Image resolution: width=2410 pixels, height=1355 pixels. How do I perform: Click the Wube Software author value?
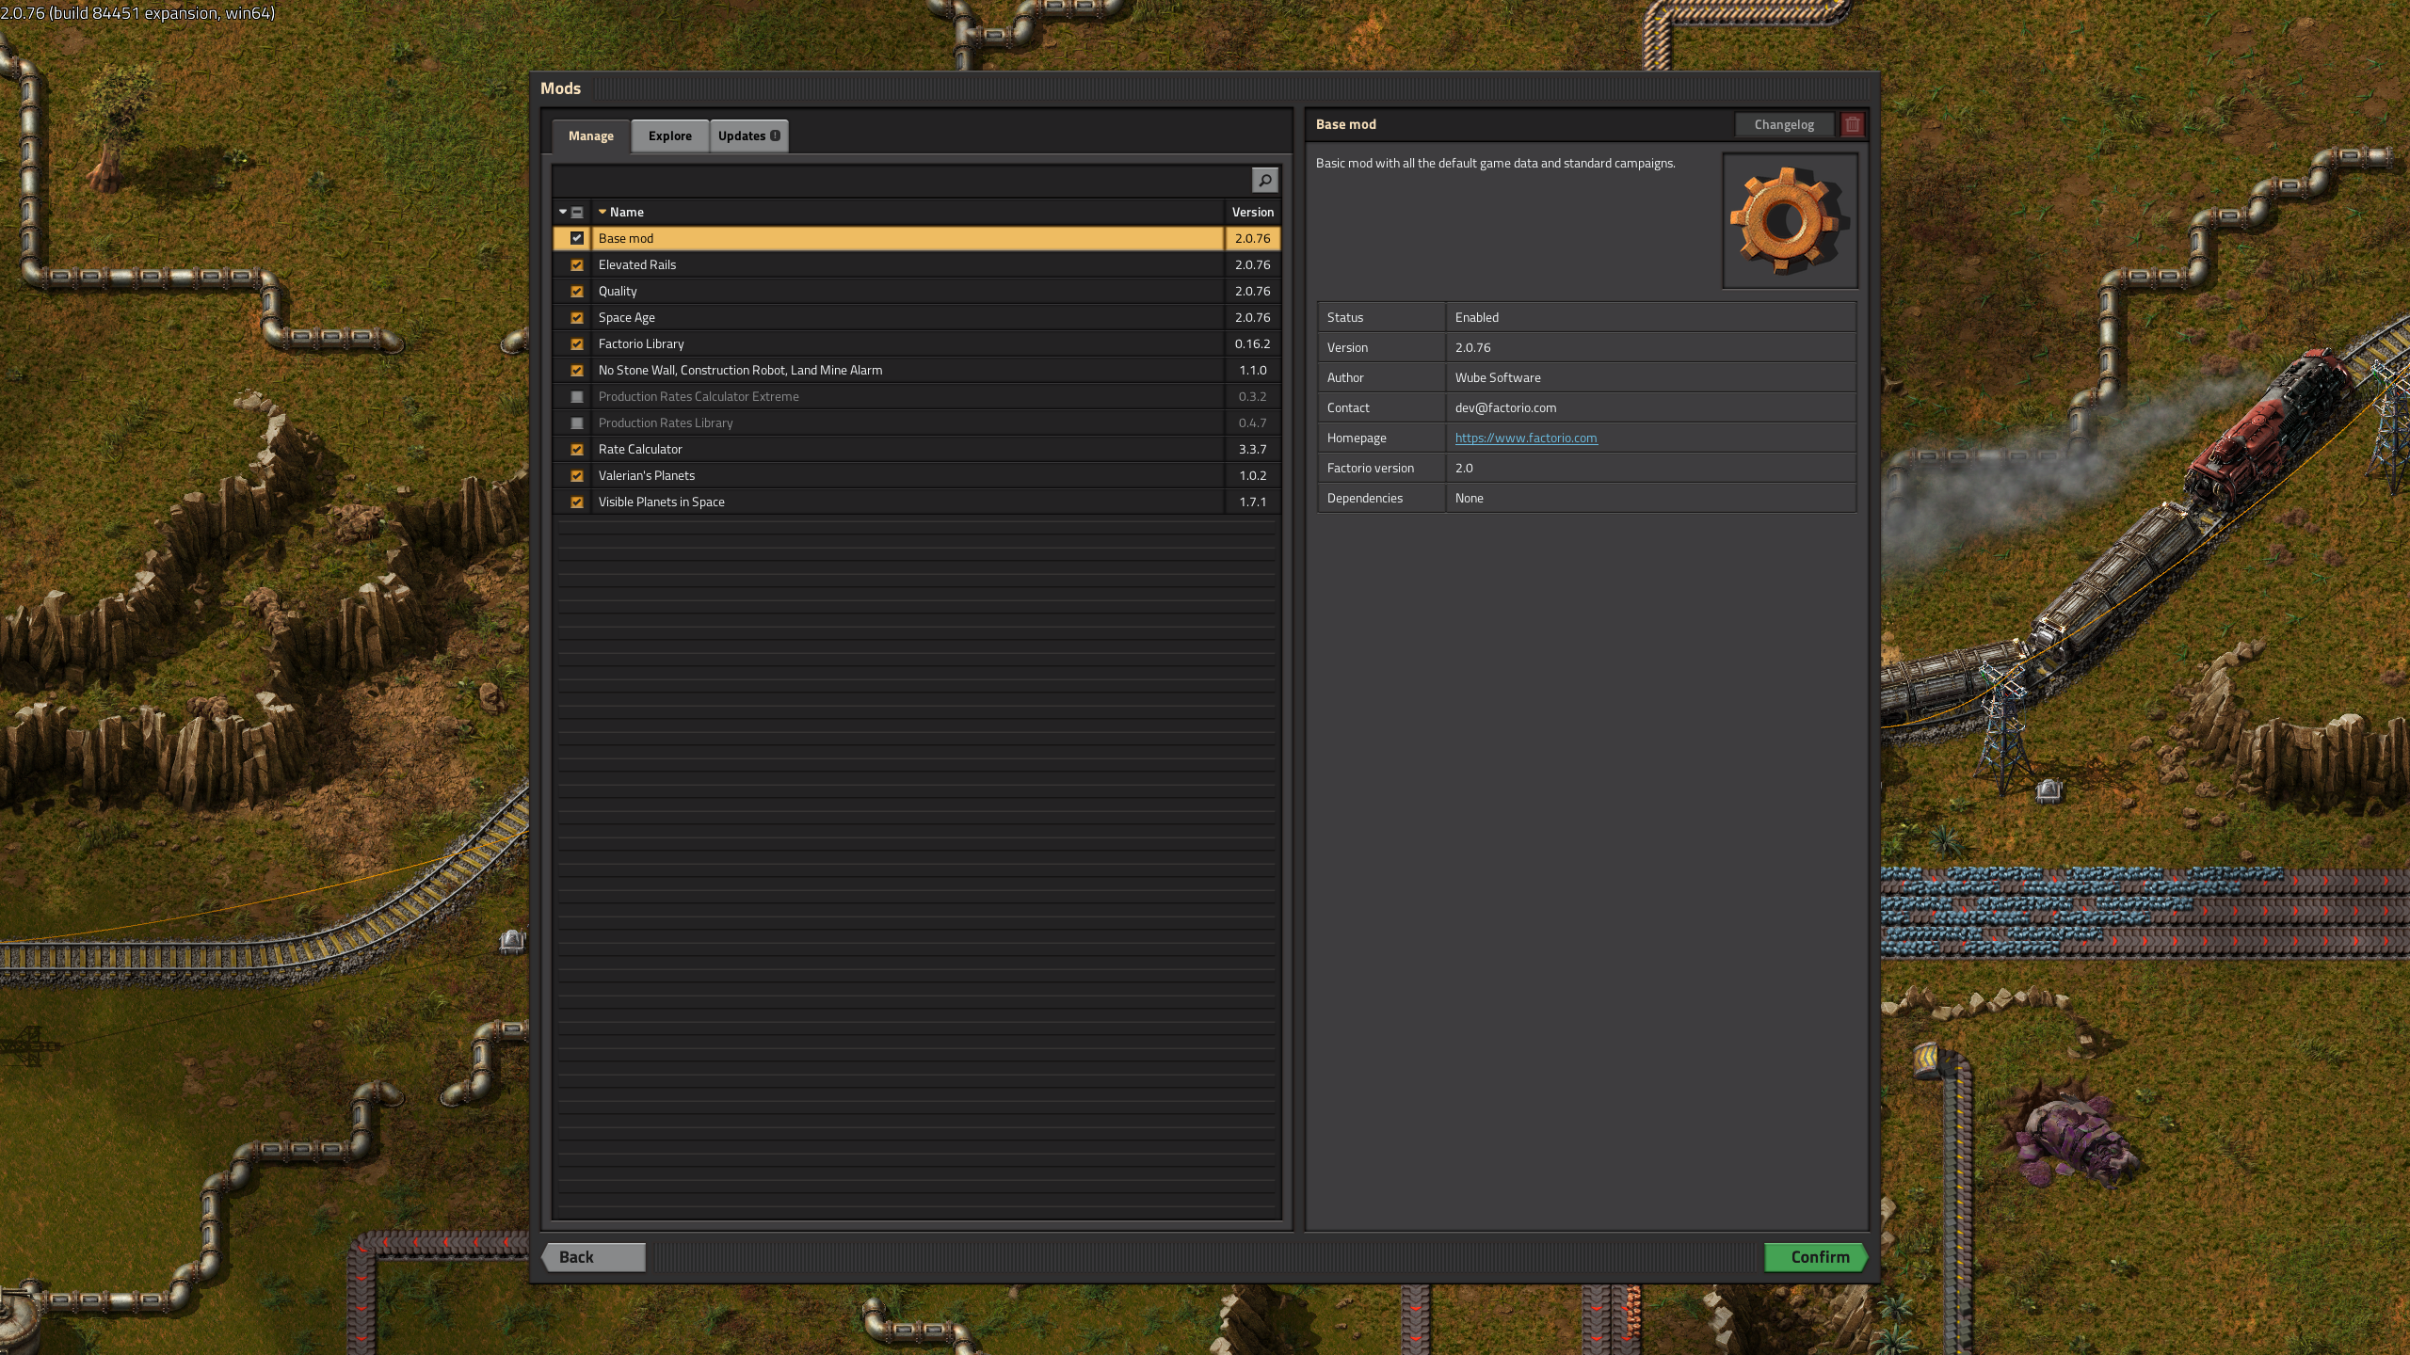click(x=1498, y=377)
